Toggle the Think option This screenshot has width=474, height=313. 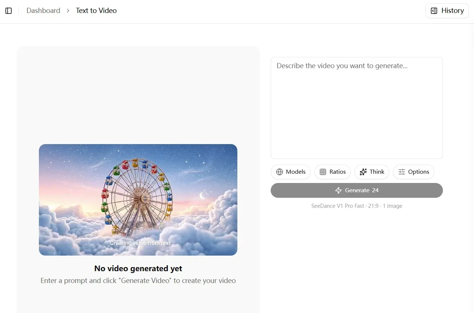[372, 172]
